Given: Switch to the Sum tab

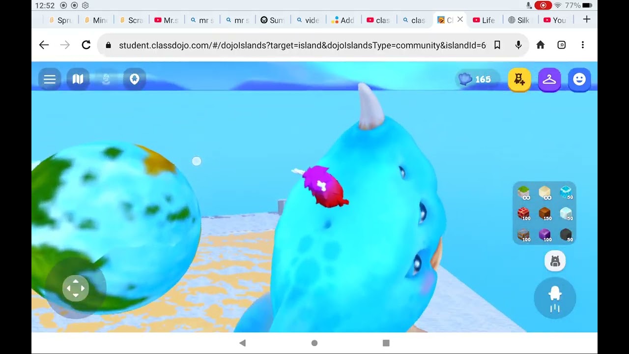Looking at the screenshot, I should click(x=273, y=20).
